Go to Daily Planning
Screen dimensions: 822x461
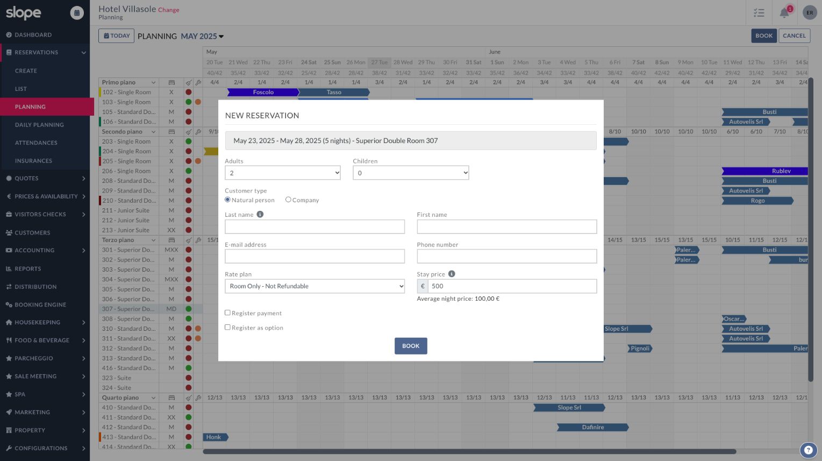pyautogui.click(x=39, y=125)
